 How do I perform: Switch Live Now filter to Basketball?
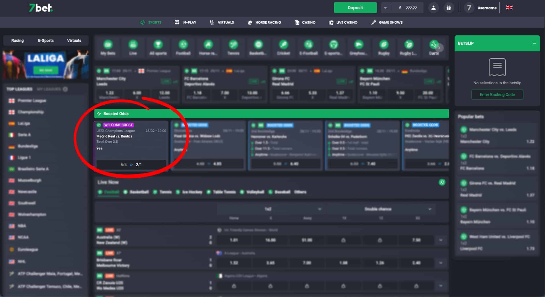pos(137,192)
